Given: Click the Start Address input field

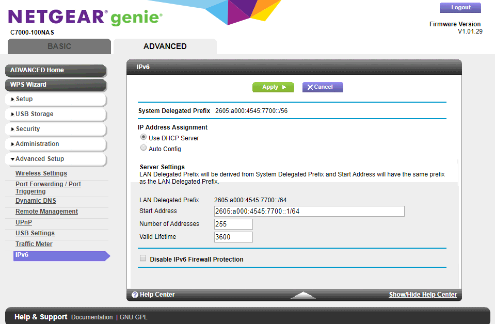Looking at the screenshot, I should 309,211.
